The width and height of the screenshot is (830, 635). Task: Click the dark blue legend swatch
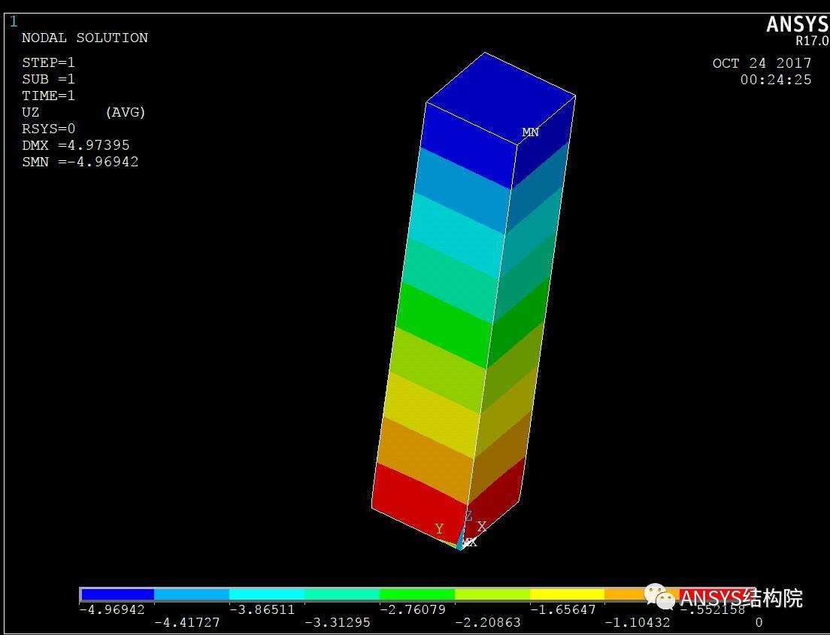pyautogui.click(x=117, y=594)
